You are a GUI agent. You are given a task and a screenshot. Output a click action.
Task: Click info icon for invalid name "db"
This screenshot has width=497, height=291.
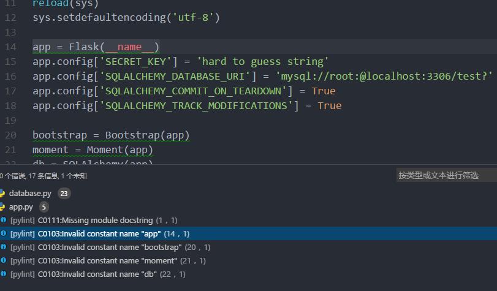tap(4, 274)
